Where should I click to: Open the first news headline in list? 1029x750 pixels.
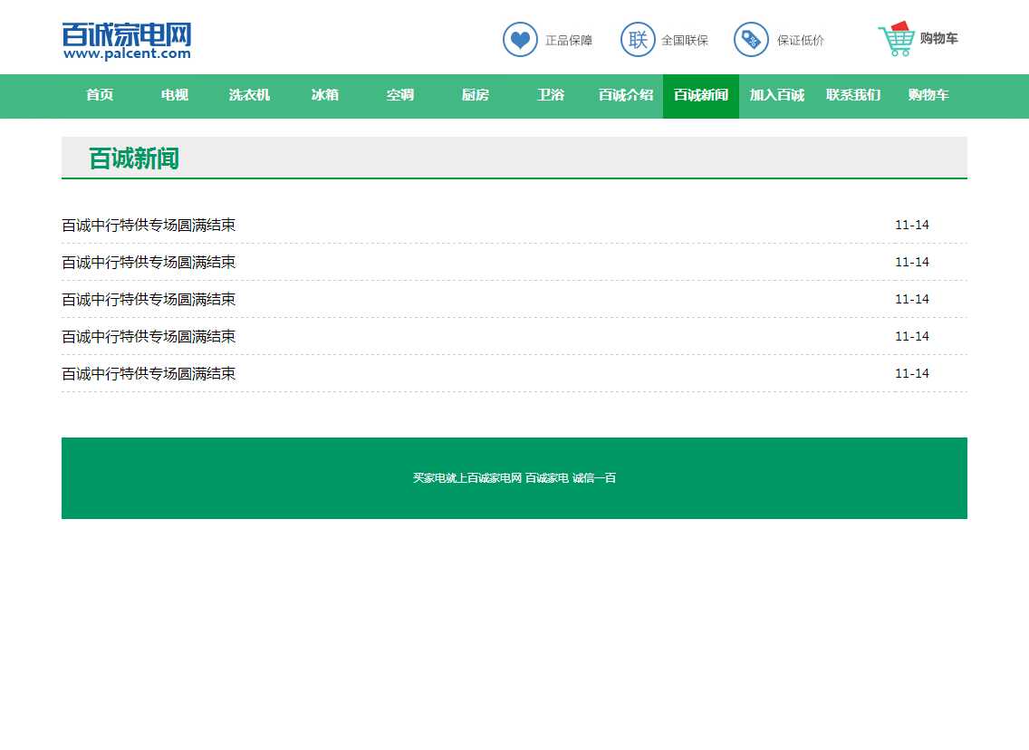click(x=149, y=226)
